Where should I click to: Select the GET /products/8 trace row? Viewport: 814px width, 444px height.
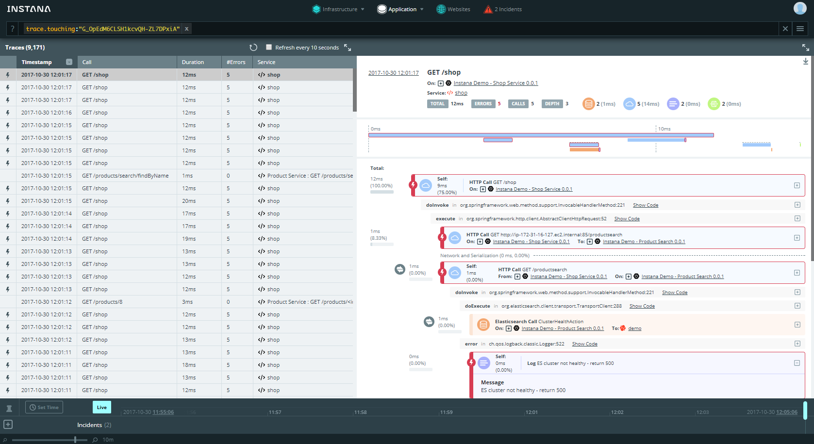coord(177,302)
